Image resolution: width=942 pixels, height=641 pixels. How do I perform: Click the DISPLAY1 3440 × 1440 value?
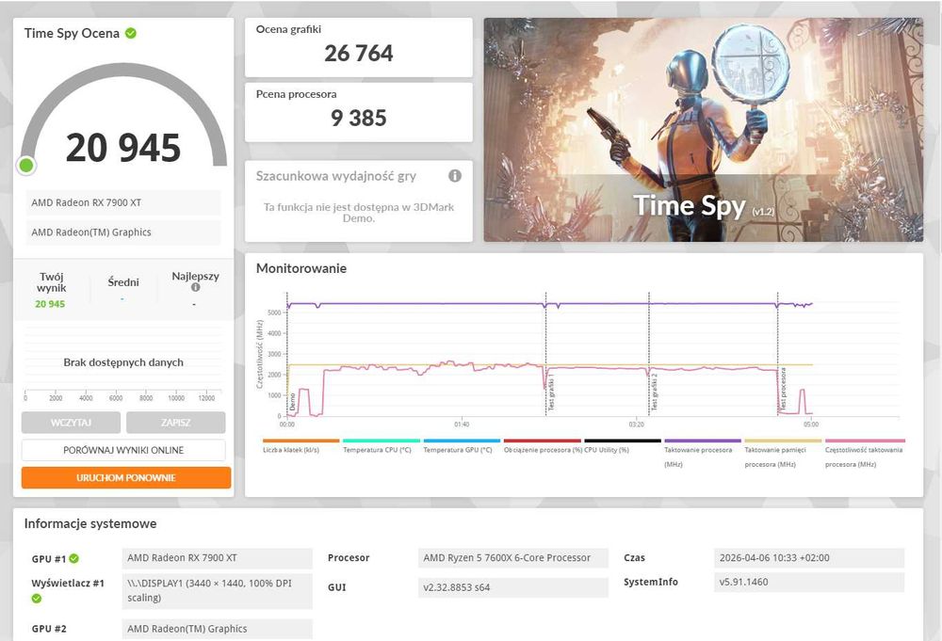click(x=217, y=590)
